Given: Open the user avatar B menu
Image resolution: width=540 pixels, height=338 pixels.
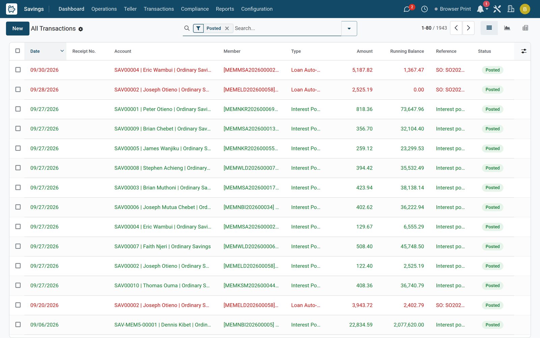Looking at the screenshot, I should coord(525,9).
